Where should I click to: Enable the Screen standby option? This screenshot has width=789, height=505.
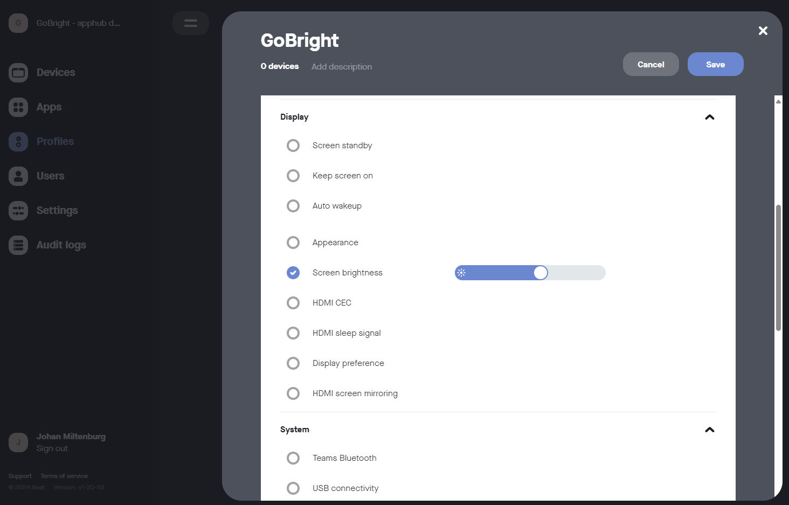click(x=293, y=146)
